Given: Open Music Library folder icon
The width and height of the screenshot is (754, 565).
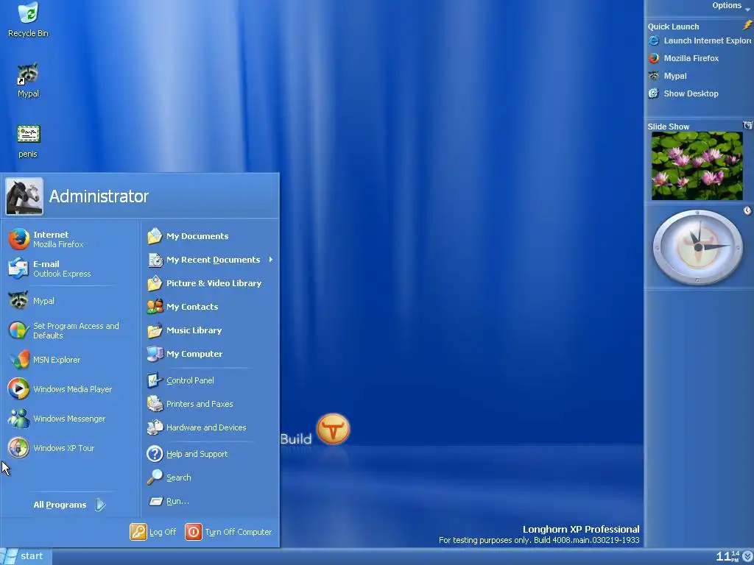Looking at the screenshot, I should tap(155, 330).
